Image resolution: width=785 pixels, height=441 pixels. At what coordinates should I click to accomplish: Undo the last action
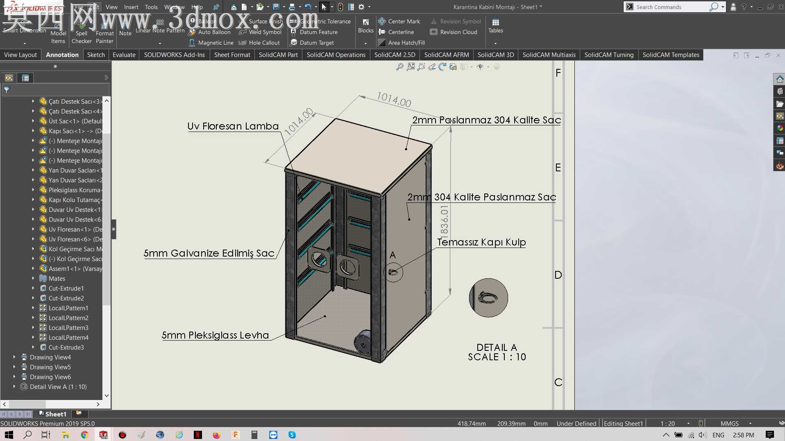click(x=308, y=7)
